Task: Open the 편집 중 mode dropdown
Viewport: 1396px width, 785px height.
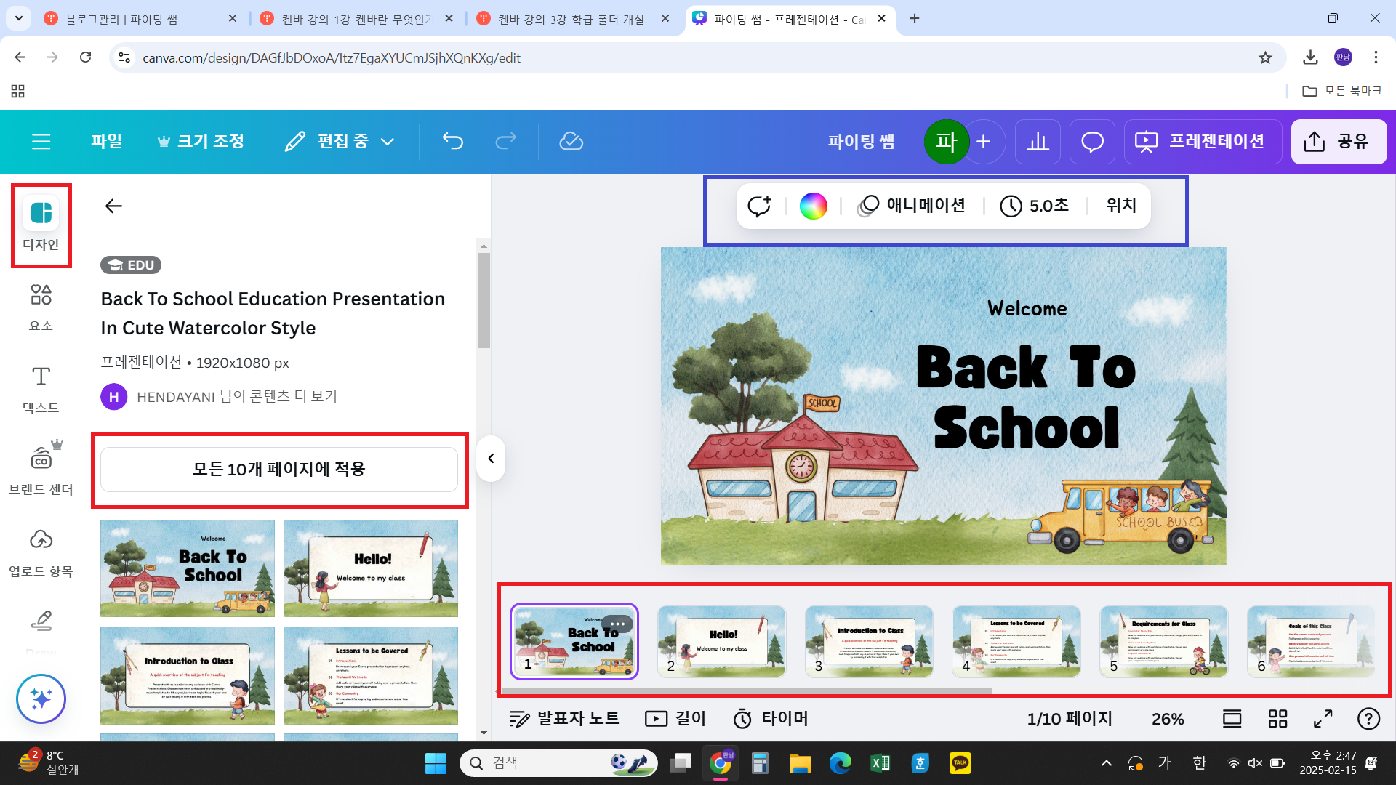Action: coord(338,141)
